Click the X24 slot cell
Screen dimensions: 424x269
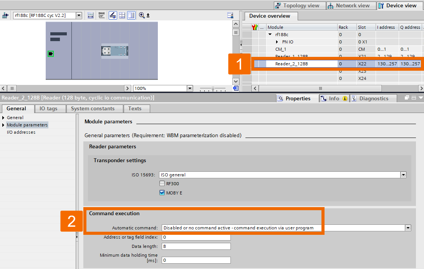pos(366,78)
